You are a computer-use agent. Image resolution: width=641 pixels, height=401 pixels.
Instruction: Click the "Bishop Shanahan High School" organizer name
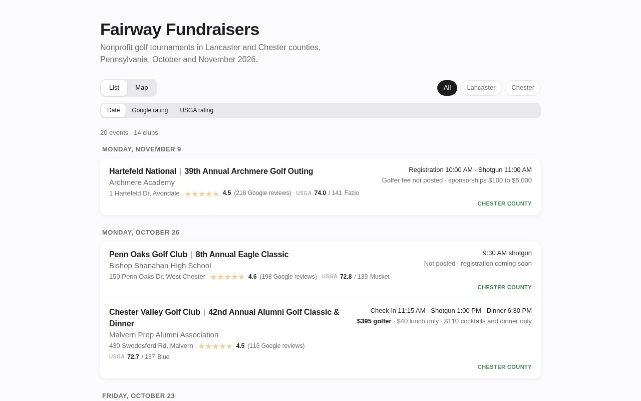(160, 266)
